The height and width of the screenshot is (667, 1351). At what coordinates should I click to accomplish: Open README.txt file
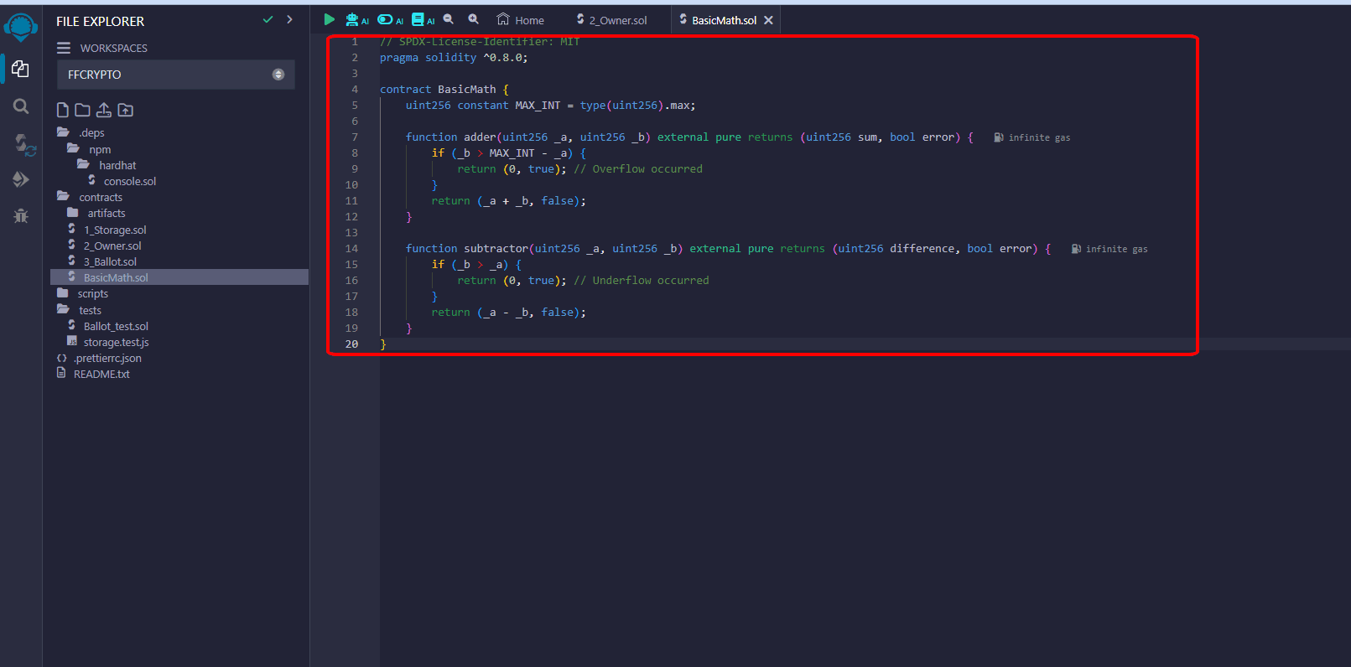tap(93, 374)
